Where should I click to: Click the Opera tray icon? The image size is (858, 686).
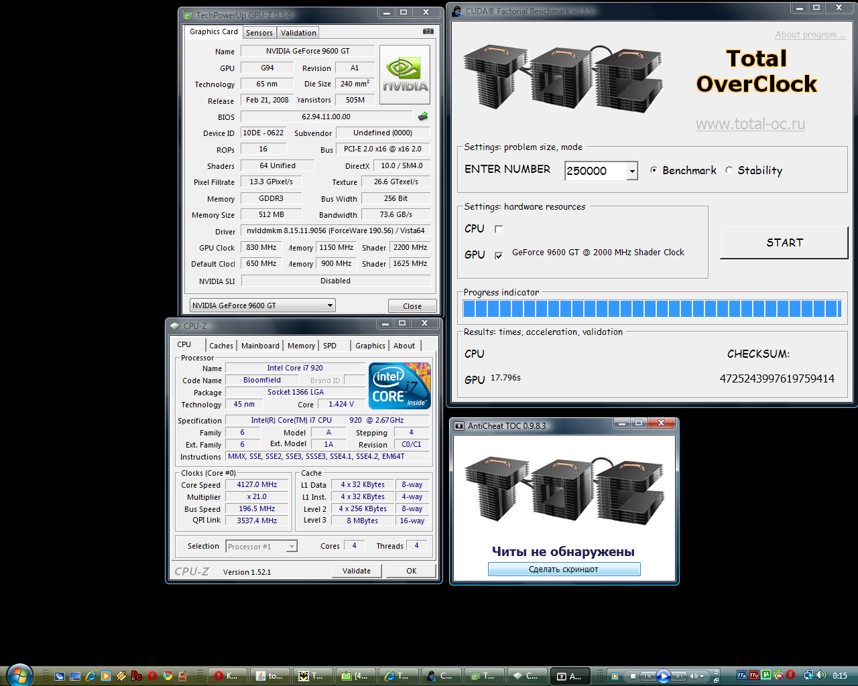coord(790,675)
